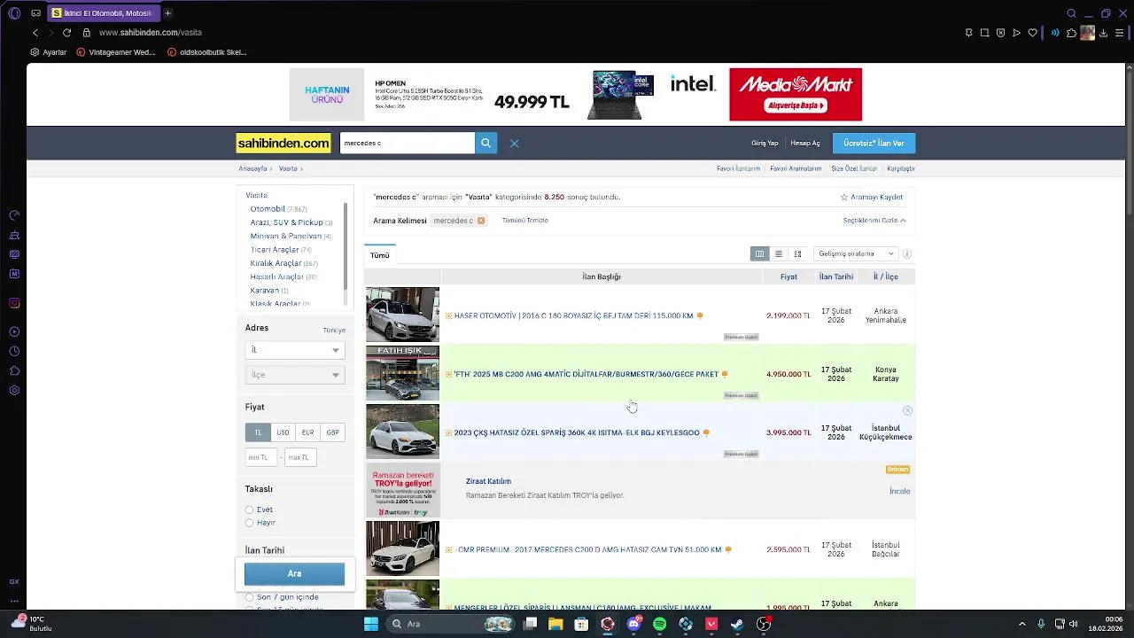Open browser extensions puzzle icon
1134x638 pixels.
click(x=1071, y=33)
